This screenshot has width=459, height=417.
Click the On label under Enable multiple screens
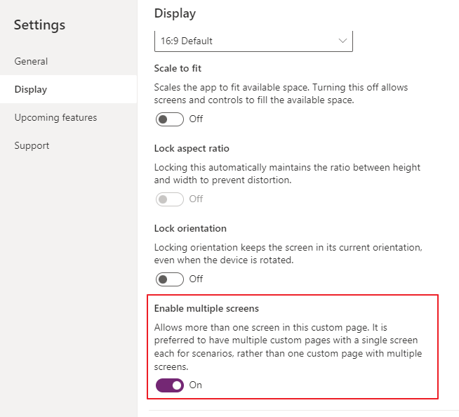click(x=196, y=385)
